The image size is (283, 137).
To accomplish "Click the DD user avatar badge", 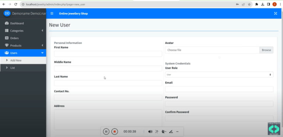I will [7, 13].
